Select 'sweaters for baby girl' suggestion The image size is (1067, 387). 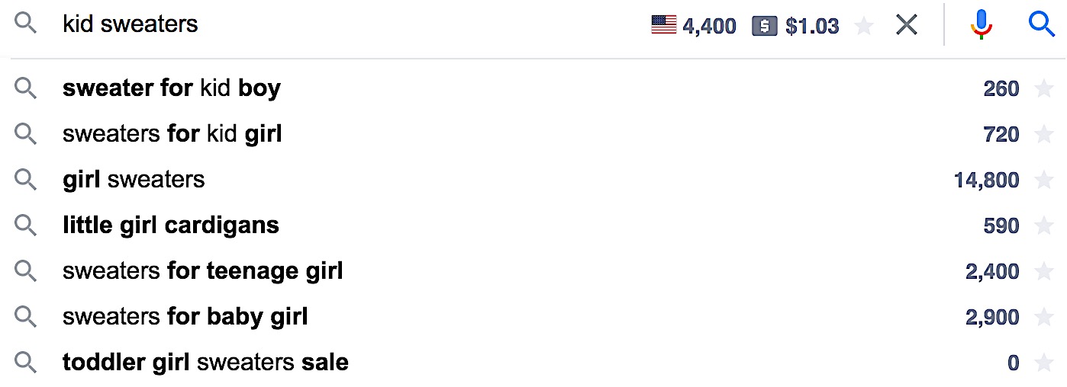(185, 317)
